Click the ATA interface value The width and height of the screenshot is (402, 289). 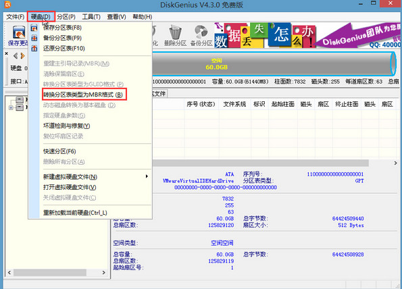click(x=230, y=174)
